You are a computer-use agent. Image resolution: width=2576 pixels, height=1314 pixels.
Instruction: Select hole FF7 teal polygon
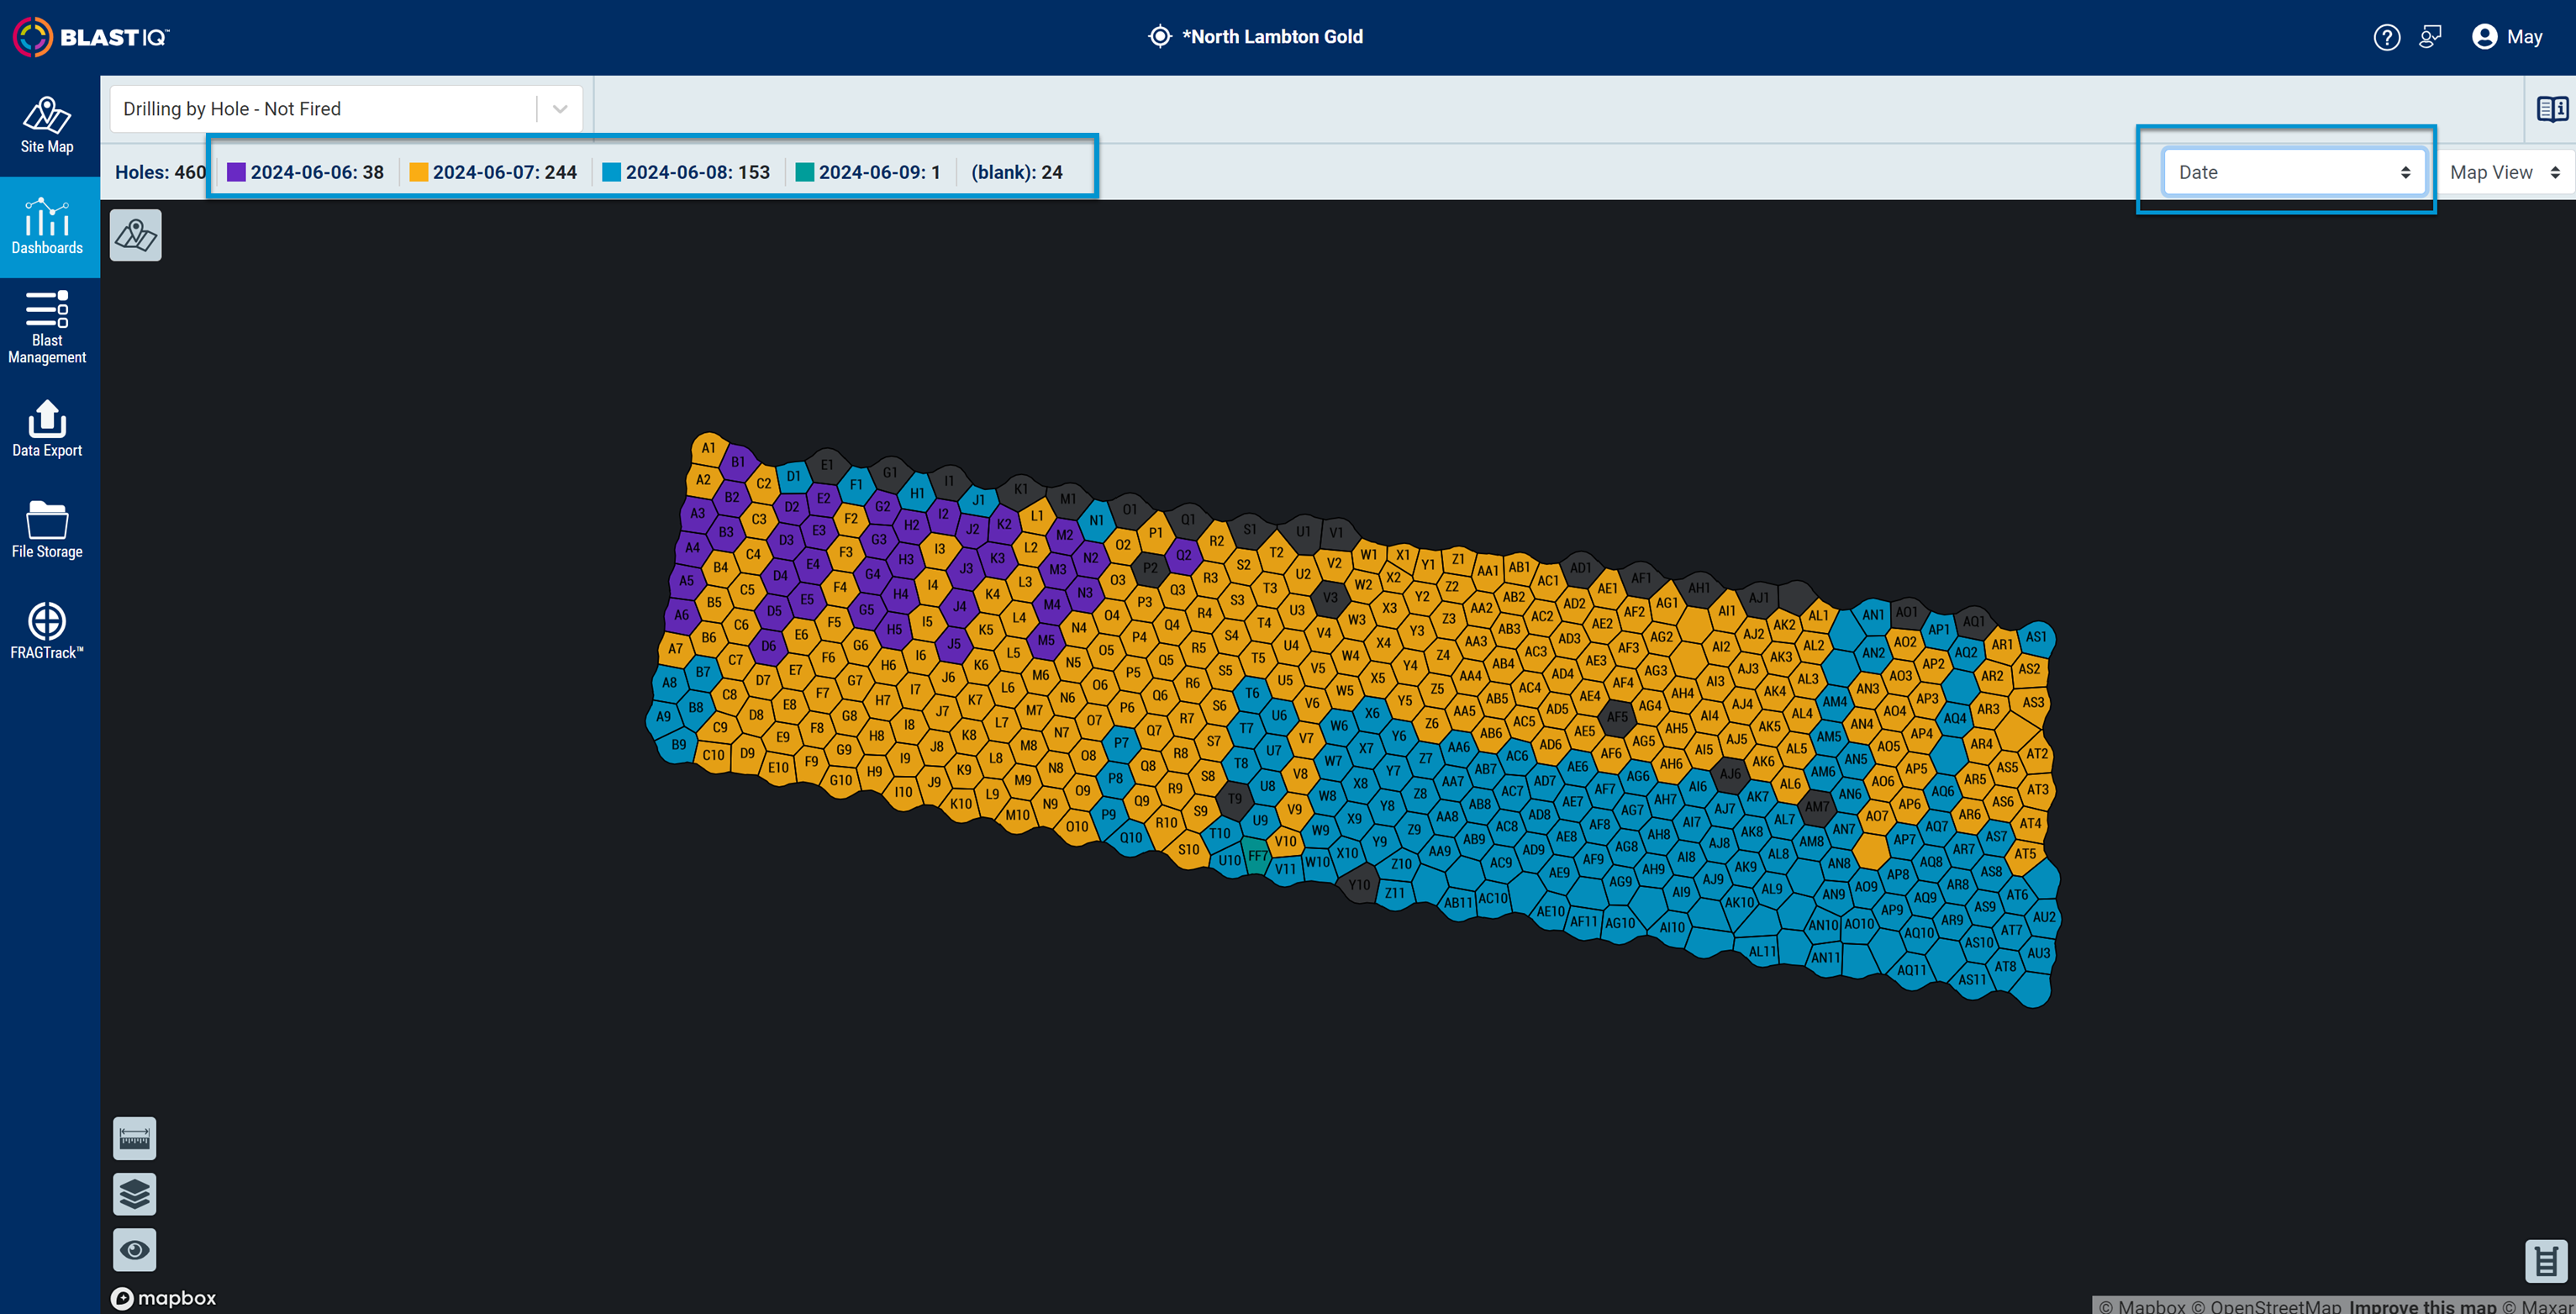click(x=1257, y=856)
